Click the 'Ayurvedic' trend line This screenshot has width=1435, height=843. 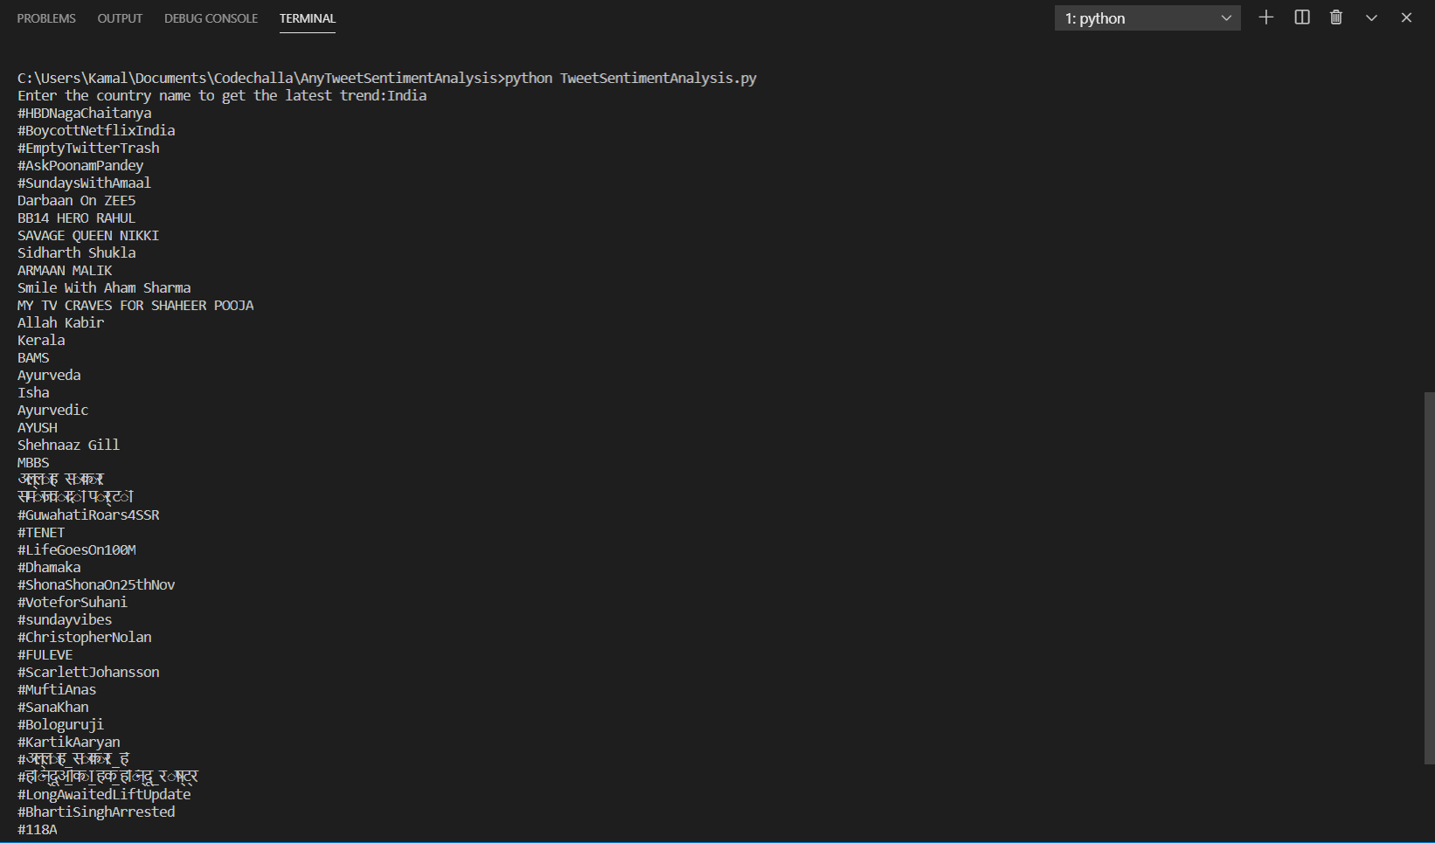[x=53, y=410]
